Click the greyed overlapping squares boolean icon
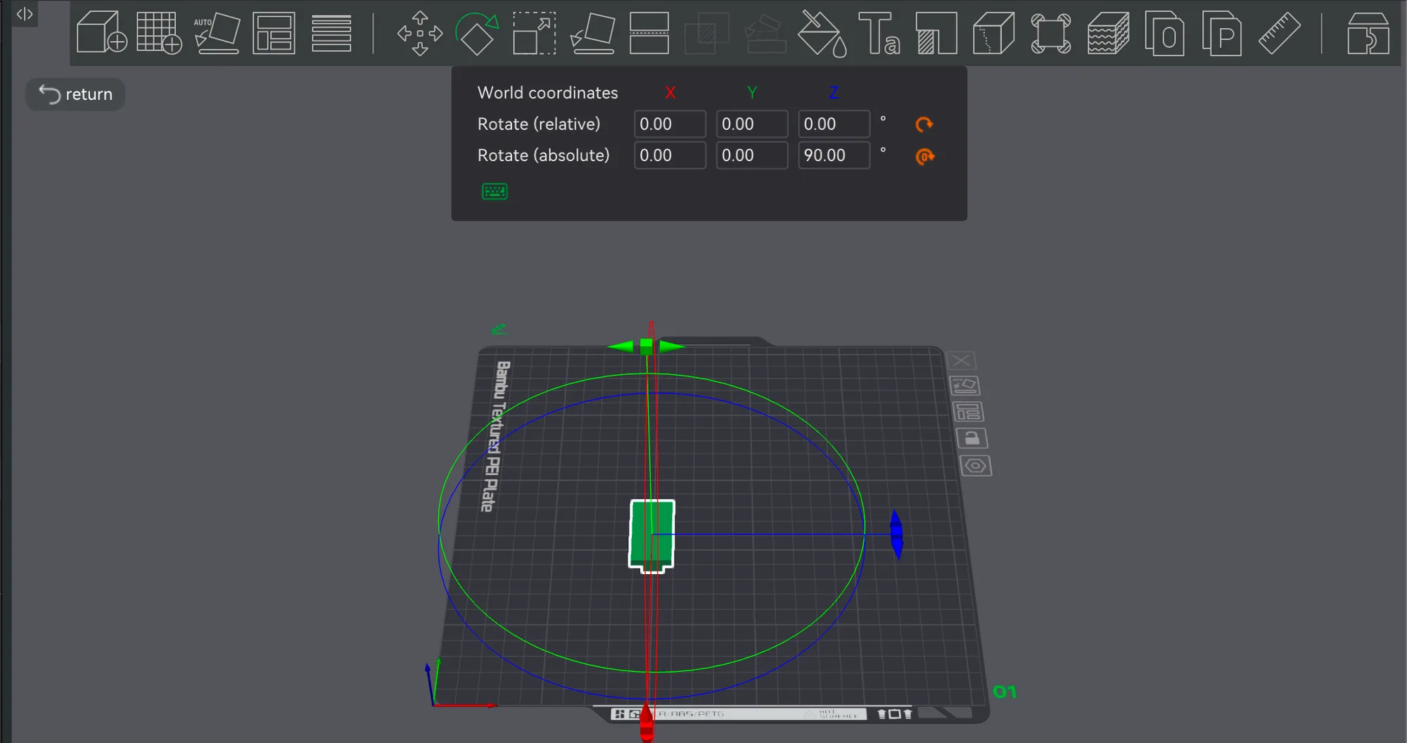This screenshot has width=1407, height=743. tap(706, 33)
